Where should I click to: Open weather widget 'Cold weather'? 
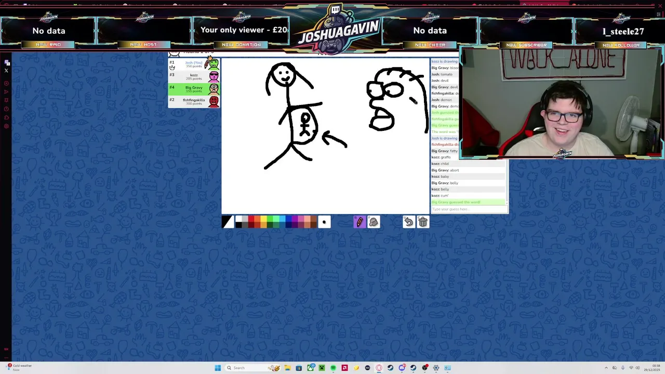point(19,367)
